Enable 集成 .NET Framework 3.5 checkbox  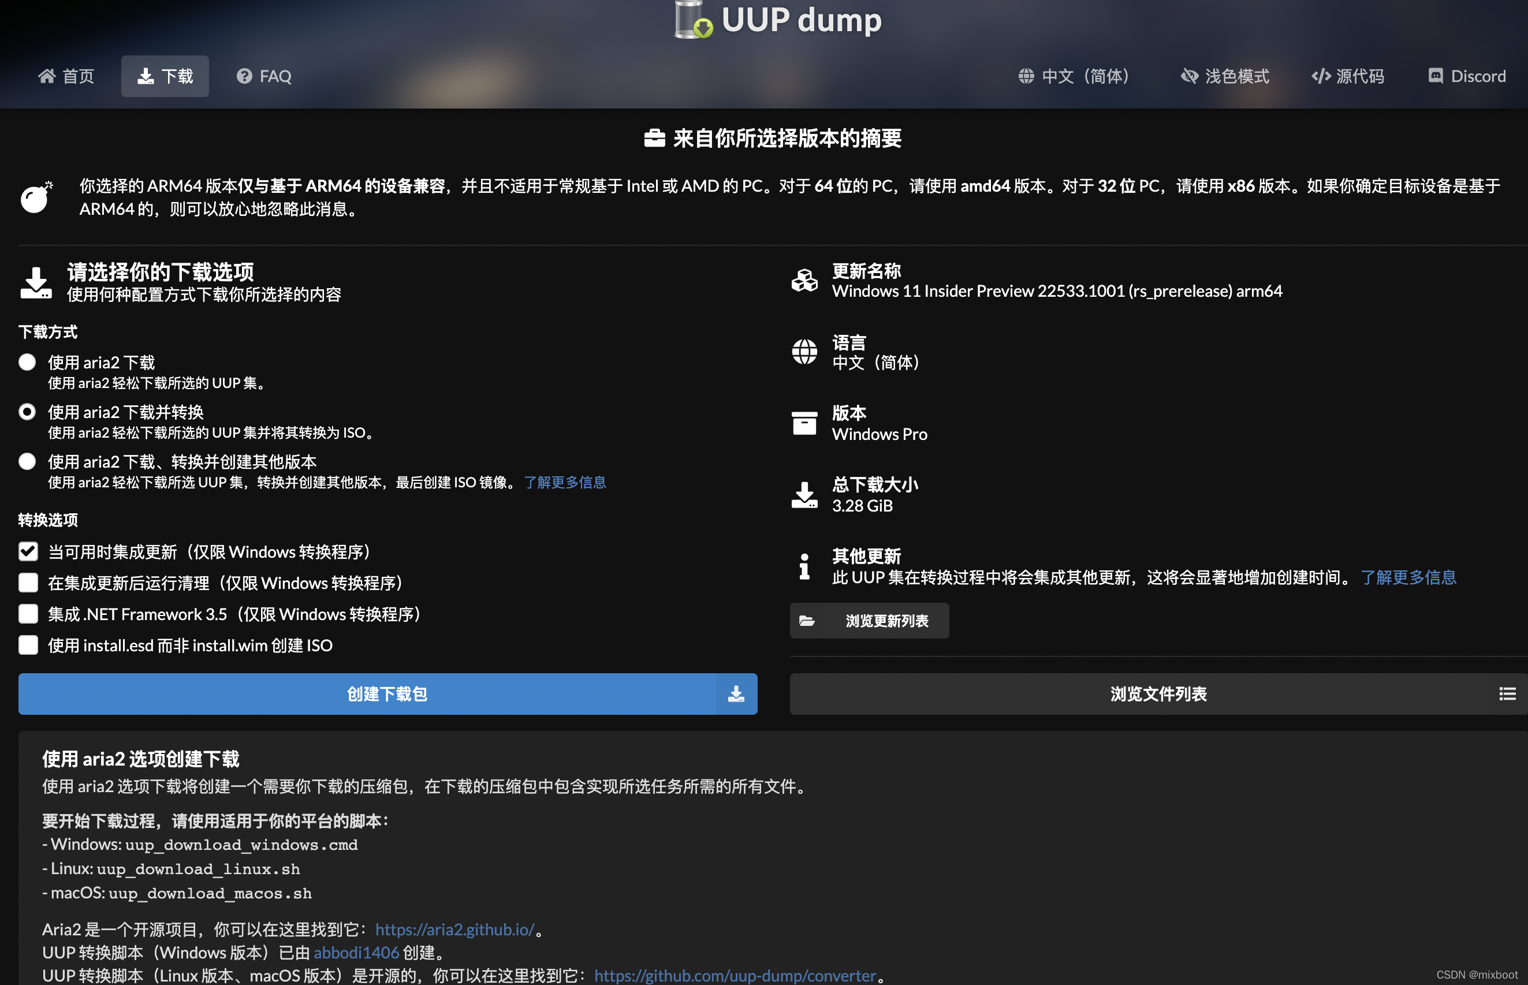pos(28,614)
